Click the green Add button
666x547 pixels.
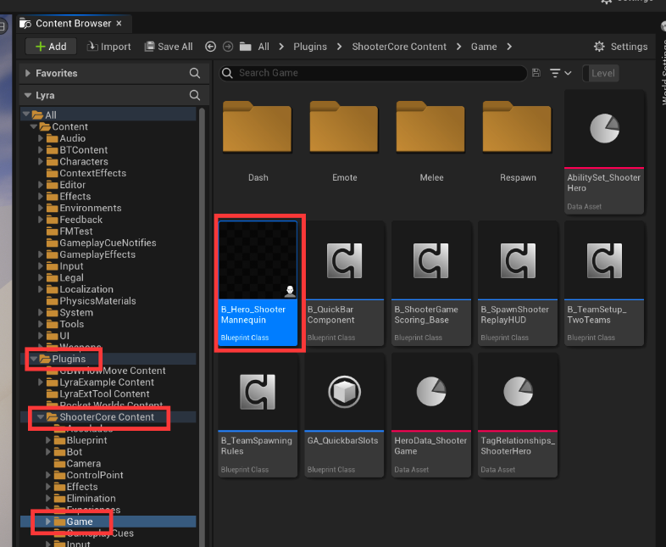pyautogui.click(x=51, y=47)
